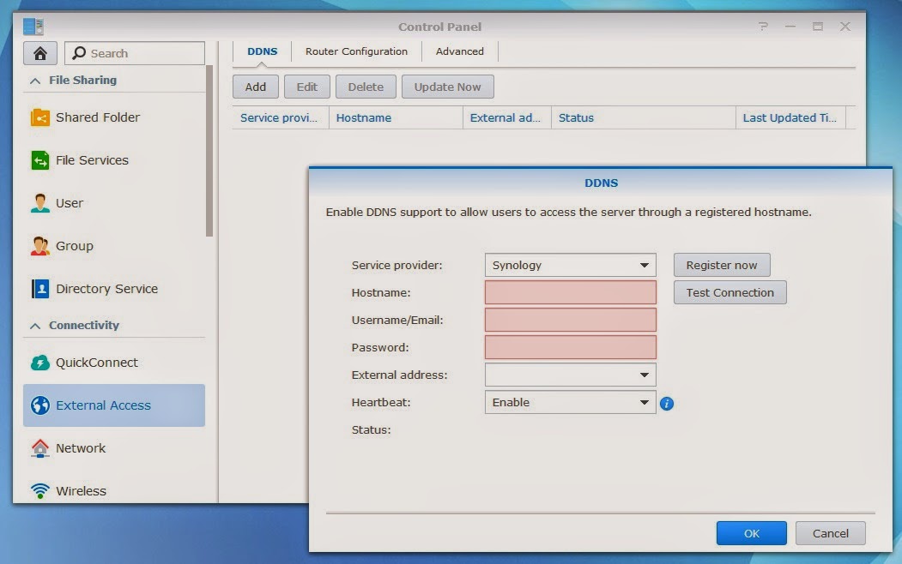This screenshot has width=902, height=564.
Task: Click the Register now button
Action: 722,266
